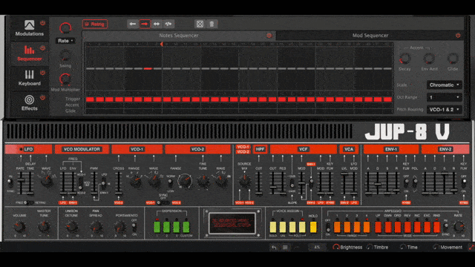
Task: Set sequencer direction to random
Action: [168, 24]
